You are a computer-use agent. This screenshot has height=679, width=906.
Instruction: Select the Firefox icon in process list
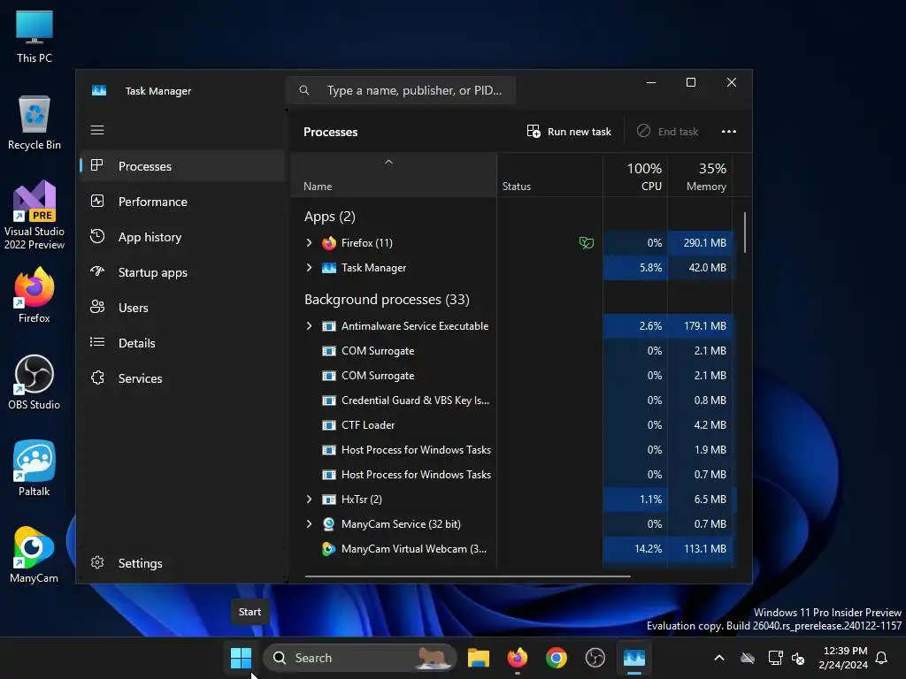[329, 242]
